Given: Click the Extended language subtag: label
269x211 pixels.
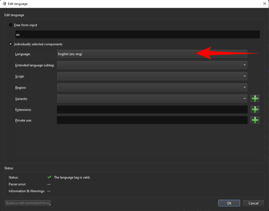Looking at the screenshot, I should pos(34,65).
